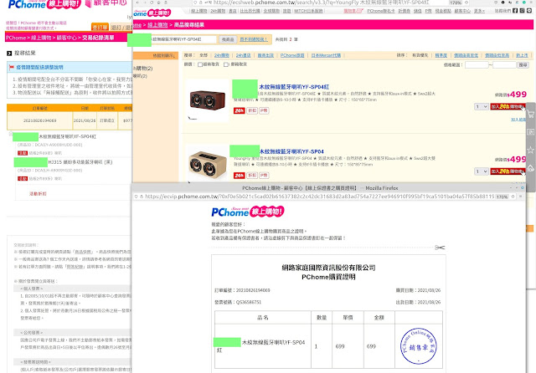Viewport: 536px width, 373px height.
Task: Open 24h購物 in top navigation bar
Action: pos(218,11)
